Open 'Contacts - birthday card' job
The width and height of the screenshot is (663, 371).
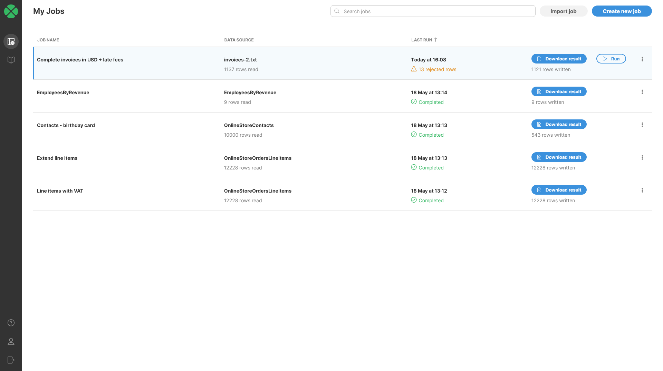coord(66,125)
